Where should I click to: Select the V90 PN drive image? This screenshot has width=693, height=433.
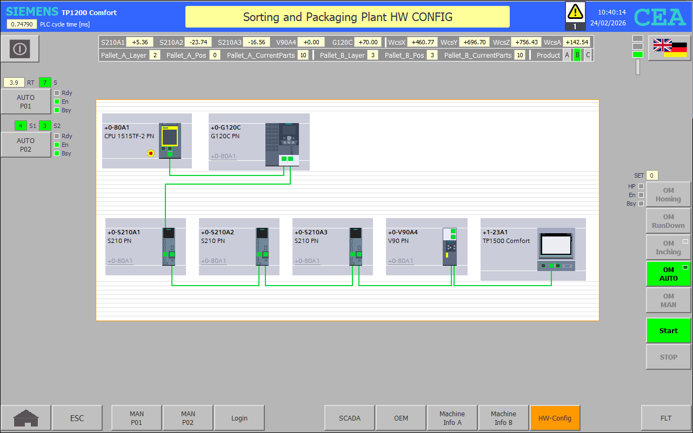(449, 246)
